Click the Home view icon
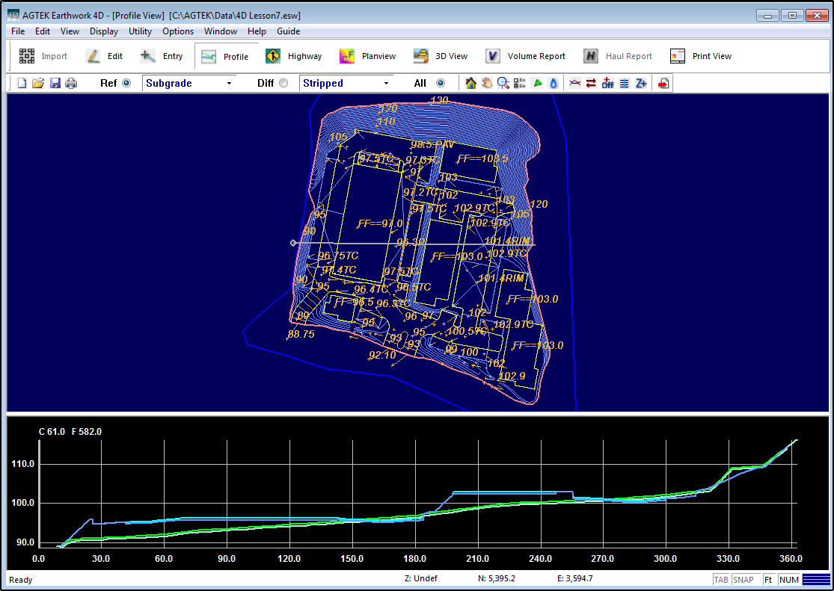This screenshot has width=834, height=591. pyautogui.click(x=470, y=84)
